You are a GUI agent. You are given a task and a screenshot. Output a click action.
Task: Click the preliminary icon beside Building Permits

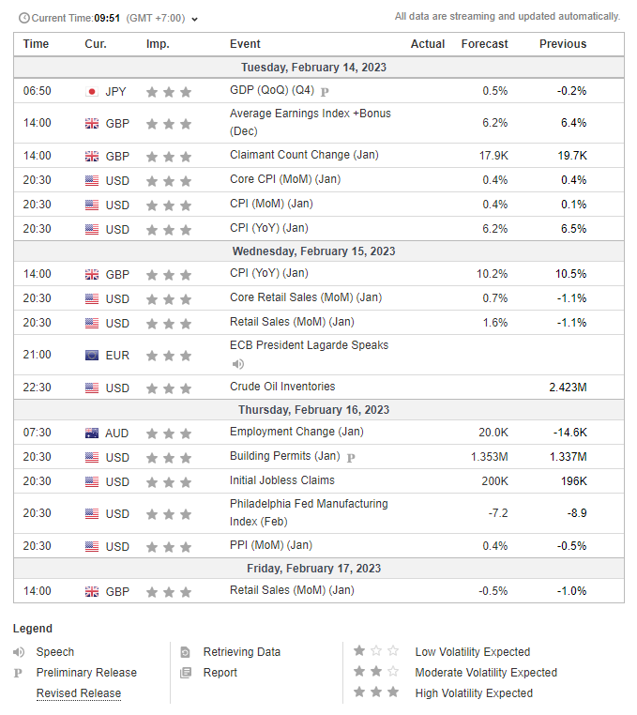tap(351, 458)
